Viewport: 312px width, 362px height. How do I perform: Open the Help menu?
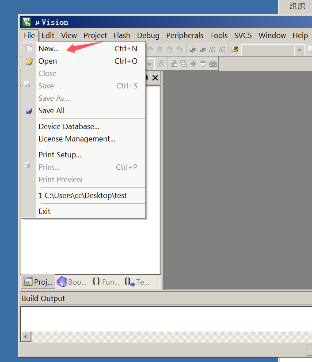click(300, 35)
